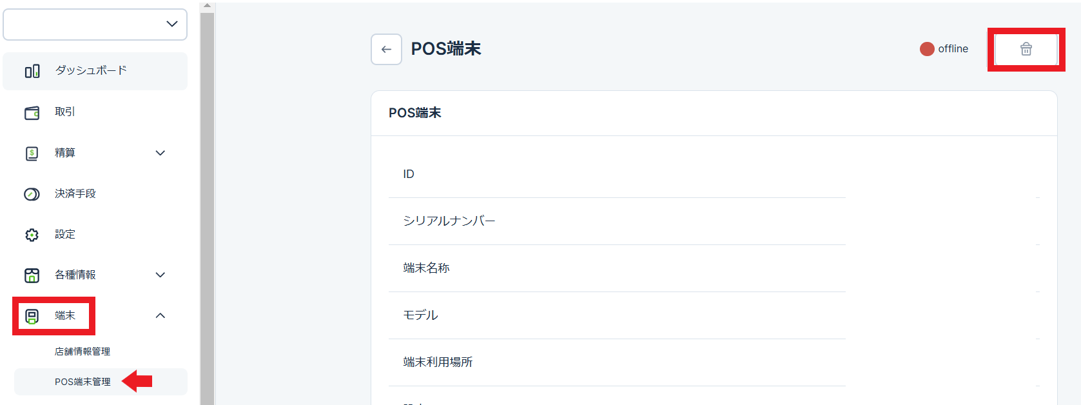The image size is (1081, 405).
Task: Click the 各種情報 store icon
Action: point(32,275)
